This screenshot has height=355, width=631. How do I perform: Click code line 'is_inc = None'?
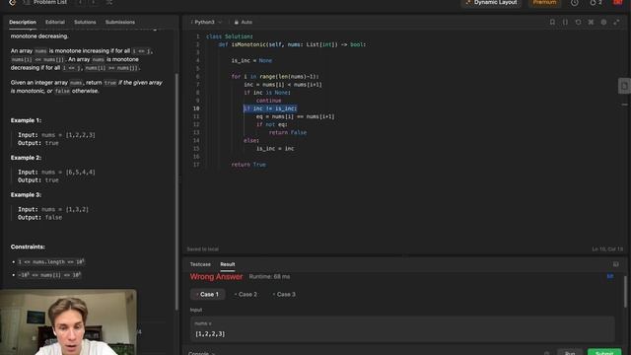251,61
